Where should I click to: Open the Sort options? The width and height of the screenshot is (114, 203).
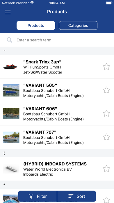(x=76, y=196)
